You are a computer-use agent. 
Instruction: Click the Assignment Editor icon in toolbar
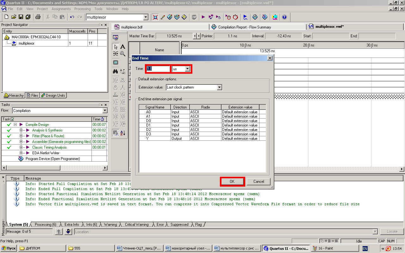[170, 17]
